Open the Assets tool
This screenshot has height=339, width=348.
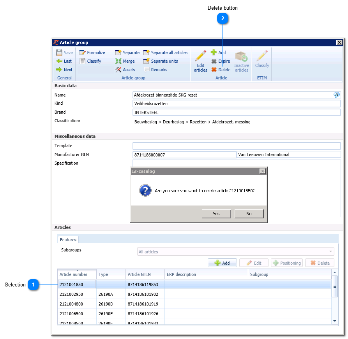point(125,70)
